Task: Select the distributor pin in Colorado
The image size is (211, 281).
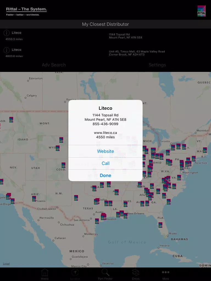Action: (x=63, y=165)
